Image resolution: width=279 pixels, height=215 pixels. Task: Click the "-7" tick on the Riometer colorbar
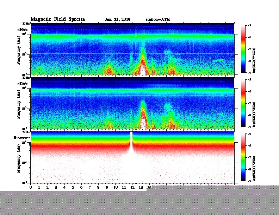click(249, 157)
